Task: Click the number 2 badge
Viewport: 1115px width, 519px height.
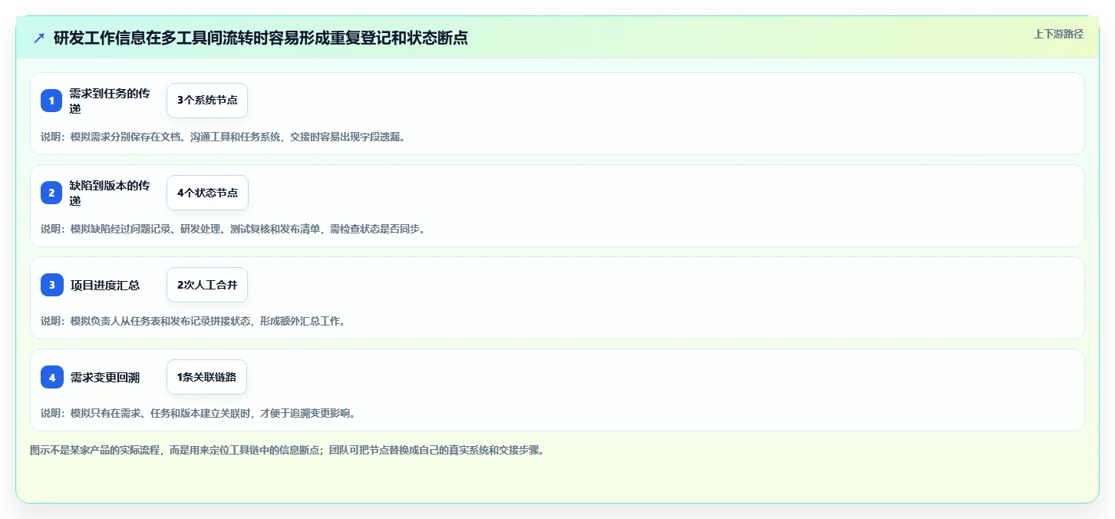Action: [x=51, y=193]
